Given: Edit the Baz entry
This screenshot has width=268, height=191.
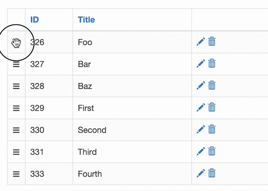Looking at the screenshot, I should (x=201, y=85).
